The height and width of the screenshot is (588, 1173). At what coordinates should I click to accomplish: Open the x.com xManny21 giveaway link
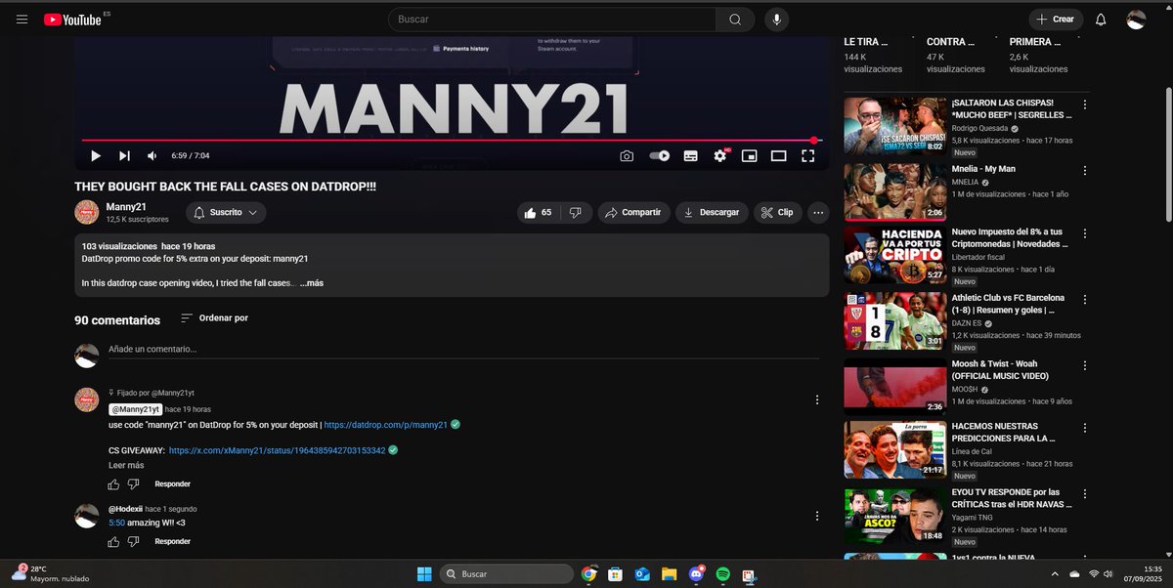coord(277,450)
